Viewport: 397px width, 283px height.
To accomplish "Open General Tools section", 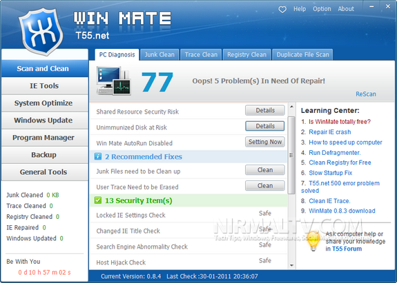I will point(45,172).
